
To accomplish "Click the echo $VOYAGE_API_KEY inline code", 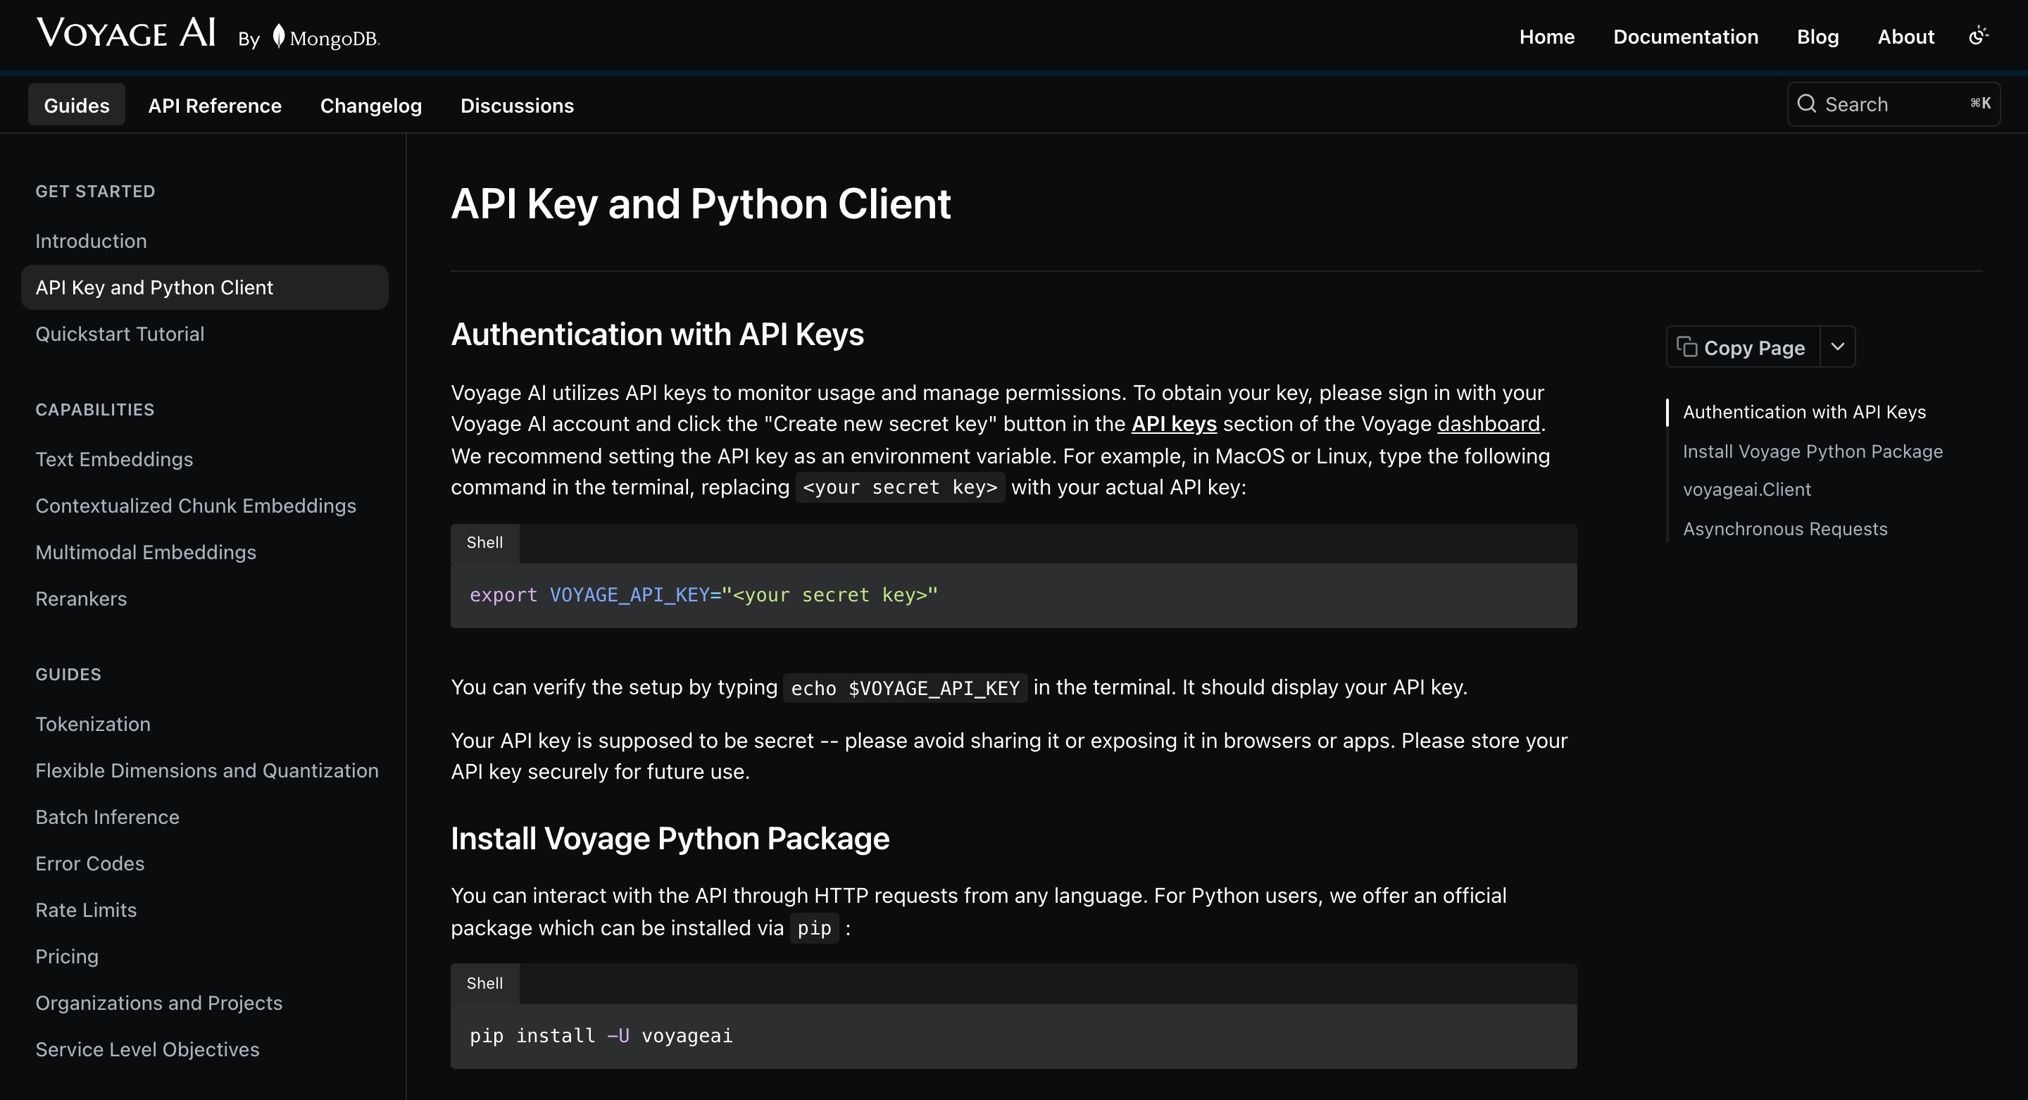I will pyautogui.click(x=906, y=688).
